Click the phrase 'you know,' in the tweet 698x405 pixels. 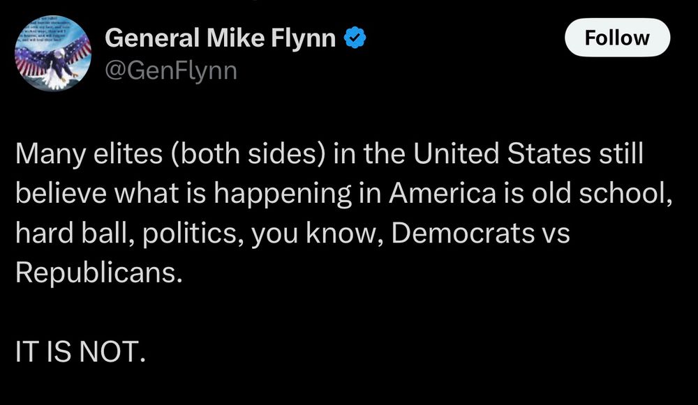(x=318, y=234)
